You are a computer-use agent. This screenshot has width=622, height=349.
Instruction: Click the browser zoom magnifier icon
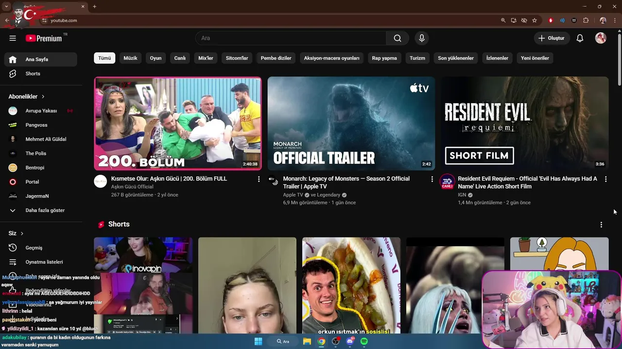(x=503, y=20)
